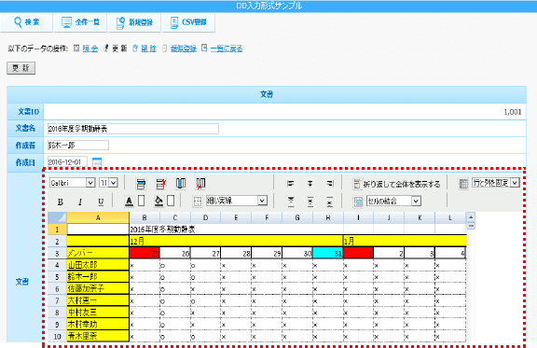Image resolution: width=537 pixels, height=348 pixels.
Task: Open the 検索 tab
Action: (27, 22)
